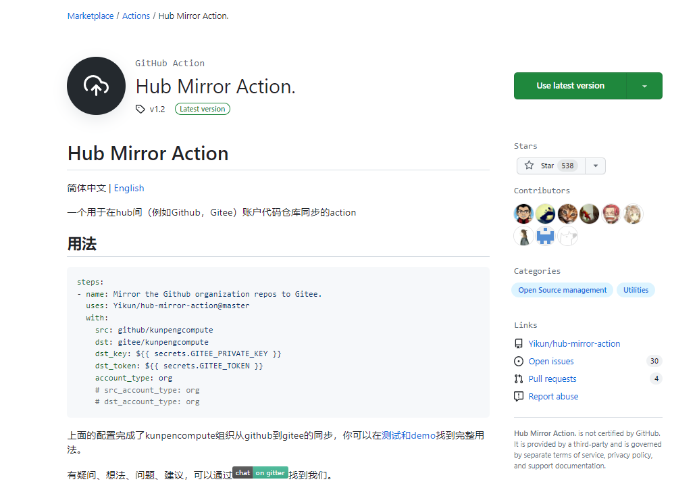This screenshot has height=488, width=697.
Task: Click the cloud upload action logo
Action: click(x=96, y=86)
